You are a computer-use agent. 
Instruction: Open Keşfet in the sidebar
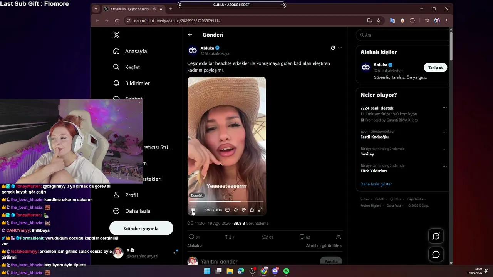[x=127, y=67]
